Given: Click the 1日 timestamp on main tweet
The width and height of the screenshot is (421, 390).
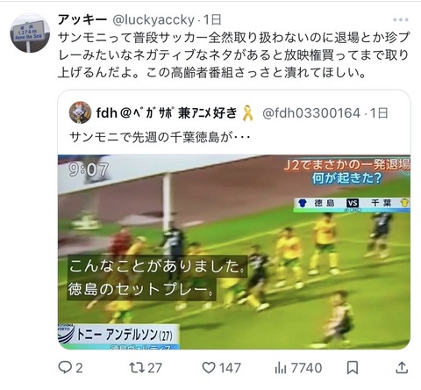Looking at the screenshot, I should 212,20.
